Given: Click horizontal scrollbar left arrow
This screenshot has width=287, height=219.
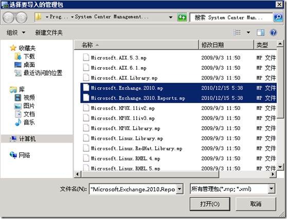Looking at the screenshot, I should [x=78, y=174].
